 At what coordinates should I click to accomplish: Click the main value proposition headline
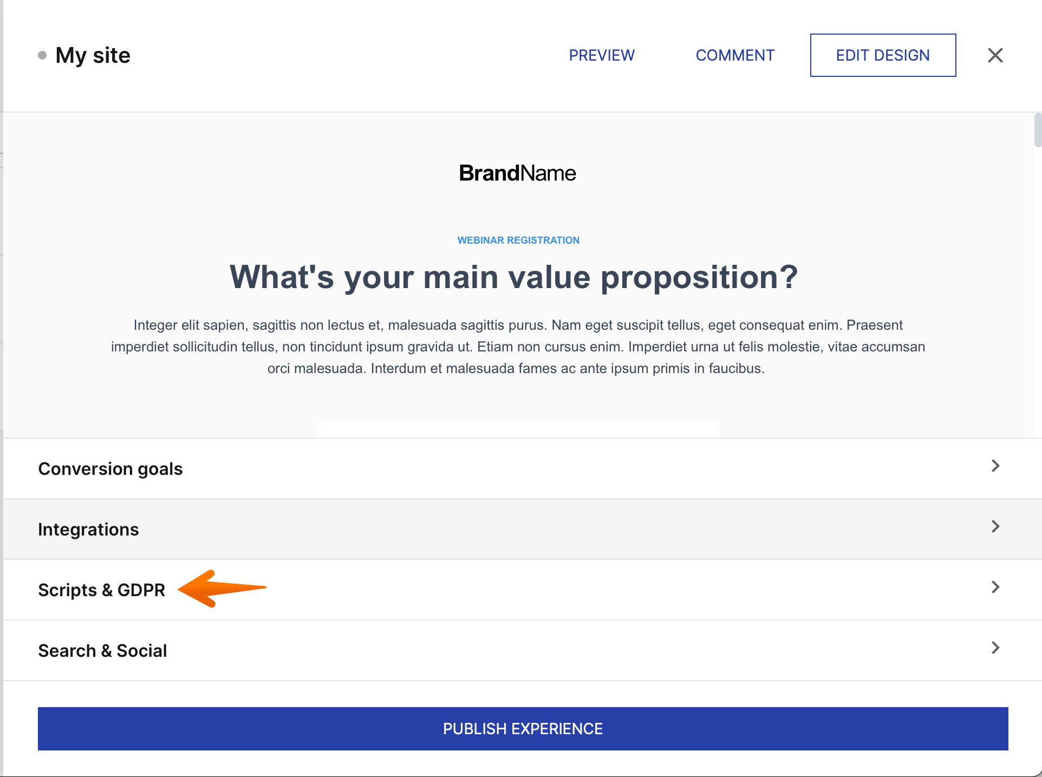tap(513, 277)
